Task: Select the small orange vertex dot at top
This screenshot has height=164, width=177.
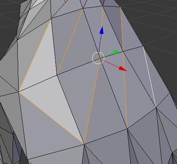Action: click(x=66, y=1)
